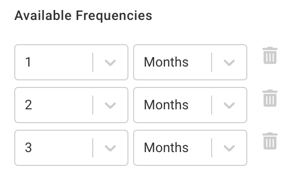The image size is (292, 173).
Task: Delete the 1 Months frequency row
Action: (x=270, y=56)
